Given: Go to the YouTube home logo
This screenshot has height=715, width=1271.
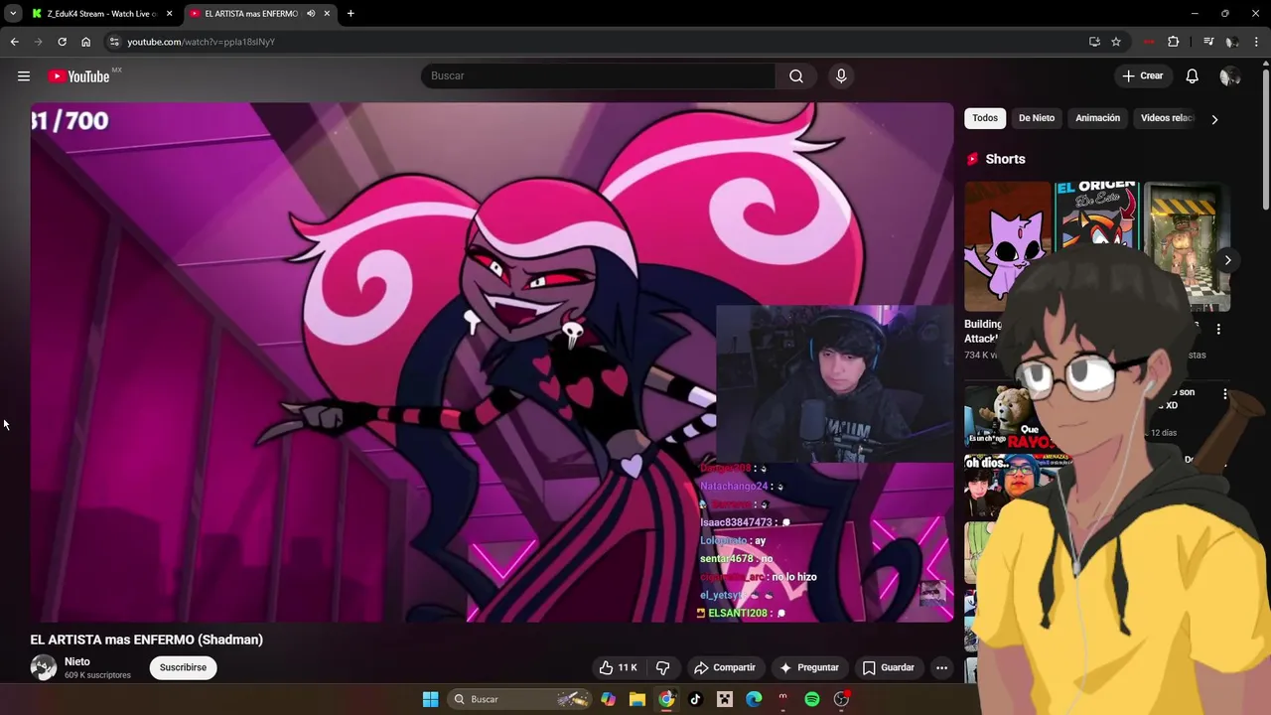Looking at the screenshot, I should point(78,76).
